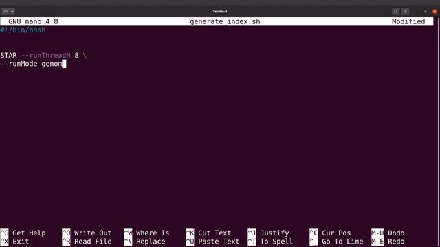Click the ^J Justify shortcut
The image size is (440, 247).
click(x=268, y=233)
